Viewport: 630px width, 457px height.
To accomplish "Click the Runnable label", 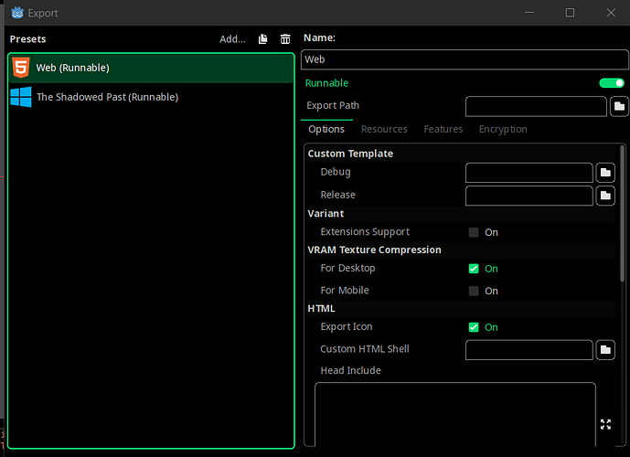I will pos(326,83).
